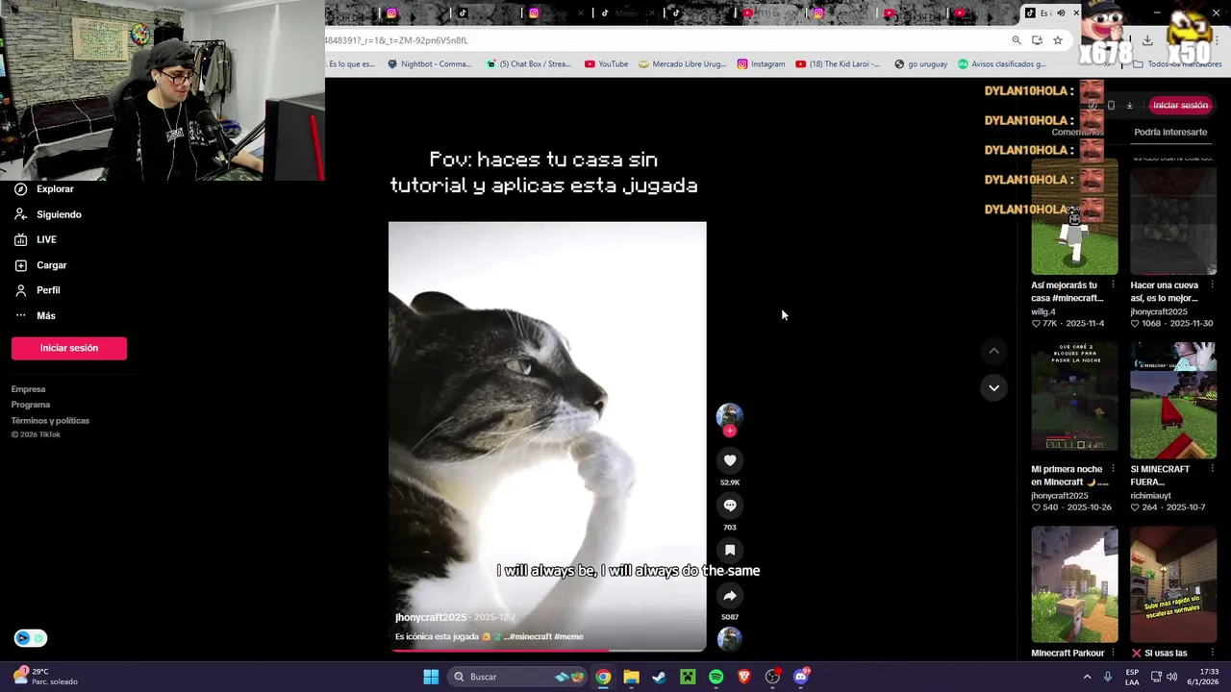
Task: Open the Programa footer link
Action: pyautogui.click(x=31, y=405)
